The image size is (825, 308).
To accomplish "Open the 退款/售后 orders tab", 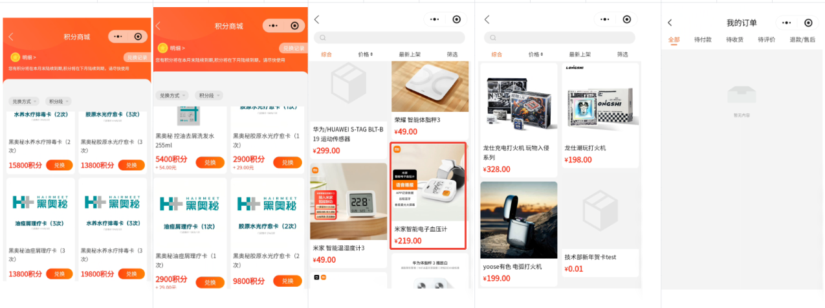I will pyautogui.click(x=802, y=39).
